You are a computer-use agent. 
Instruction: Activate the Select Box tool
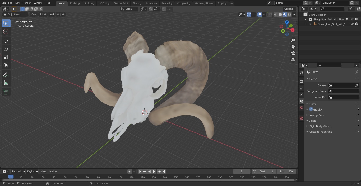[6, 23]
